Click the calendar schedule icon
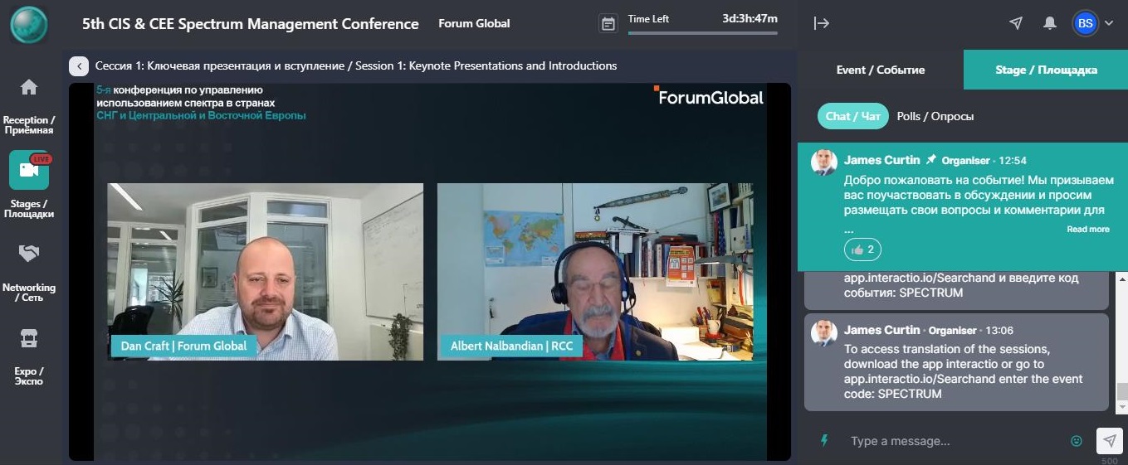The image size is (1128, 465). (608, 24)
